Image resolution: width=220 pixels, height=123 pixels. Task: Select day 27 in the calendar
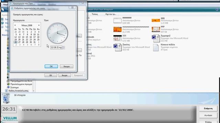point(19,42)
